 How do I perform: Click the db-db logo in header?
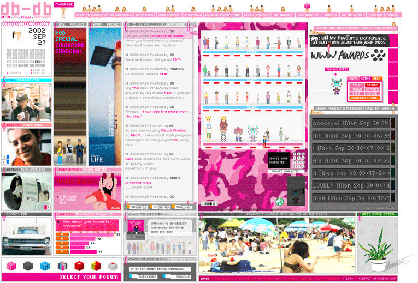click(26, 9)
